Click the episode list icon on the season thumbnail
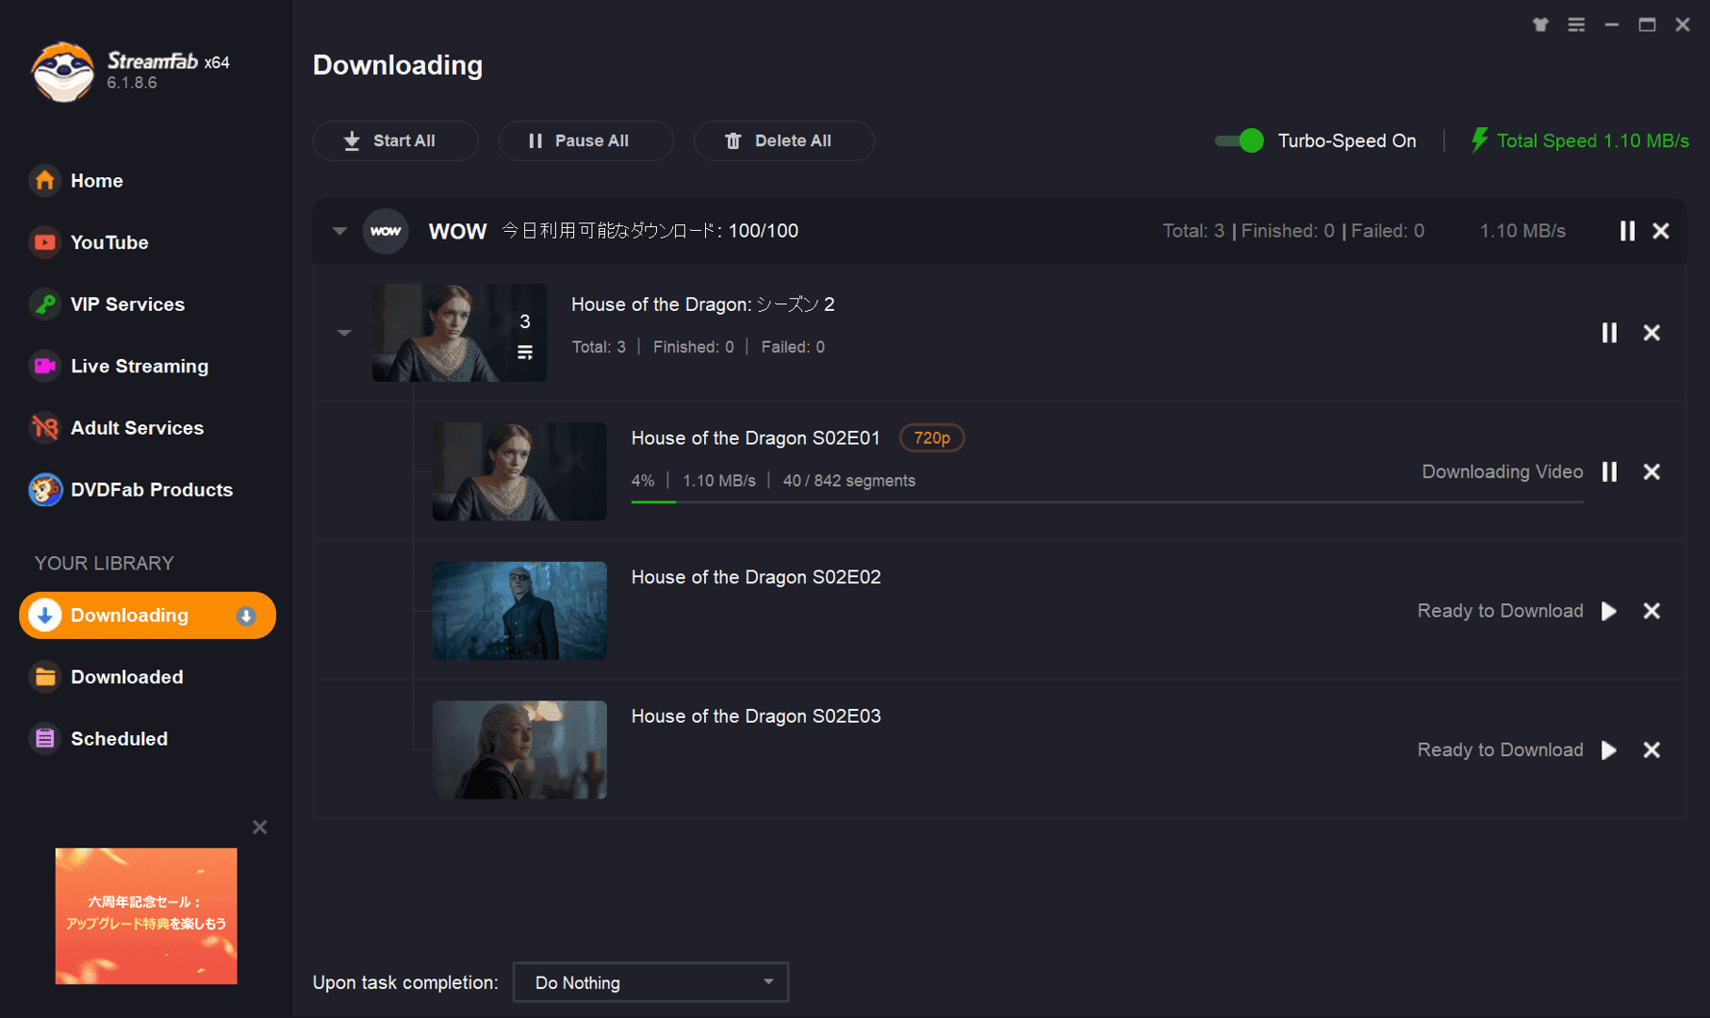Viewport: 1710px width, 1018px height. (525, 353)
